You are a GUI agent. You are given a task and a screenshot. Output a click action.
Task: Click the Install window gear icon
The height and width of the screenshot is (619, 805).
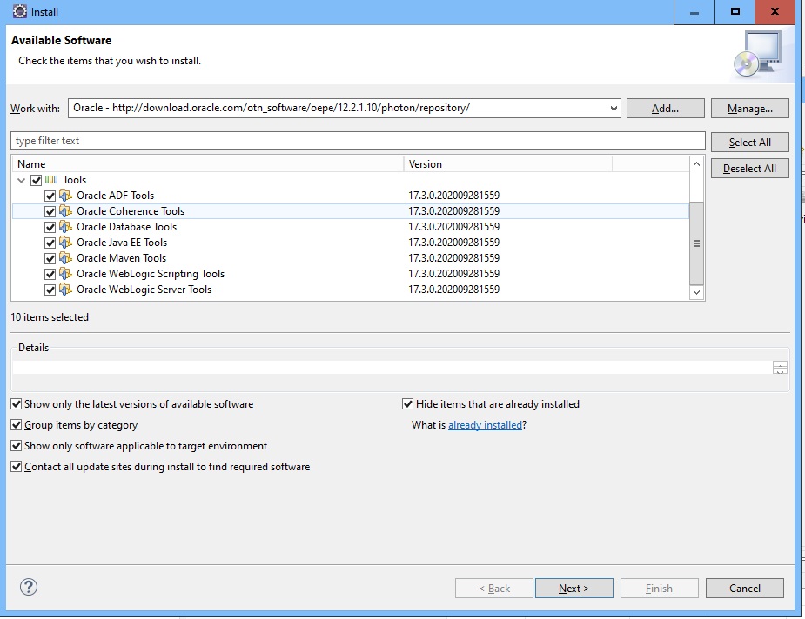(19, 11)
